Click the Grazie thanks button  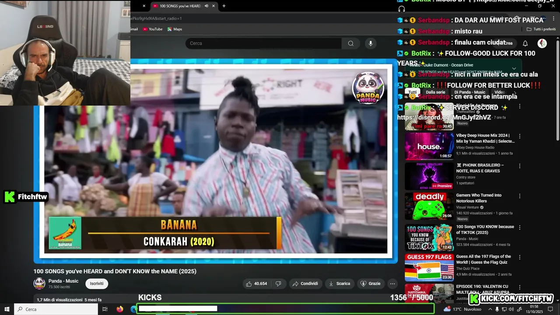tap(370, 283)
